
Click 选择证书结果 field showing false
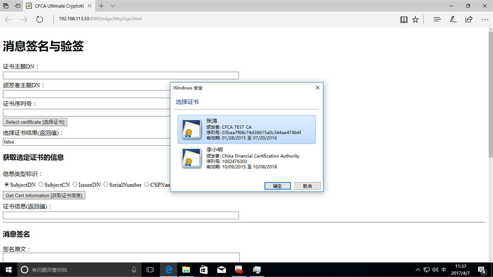(87, 142)
